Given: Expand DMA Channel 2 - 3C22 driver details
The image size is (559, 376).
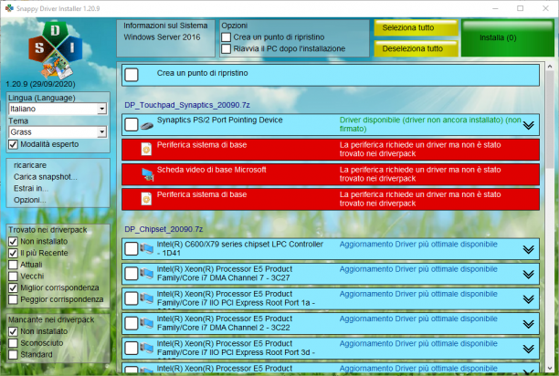Looking at the screenshot, I should pyautogui.click(x=528, y=324).
